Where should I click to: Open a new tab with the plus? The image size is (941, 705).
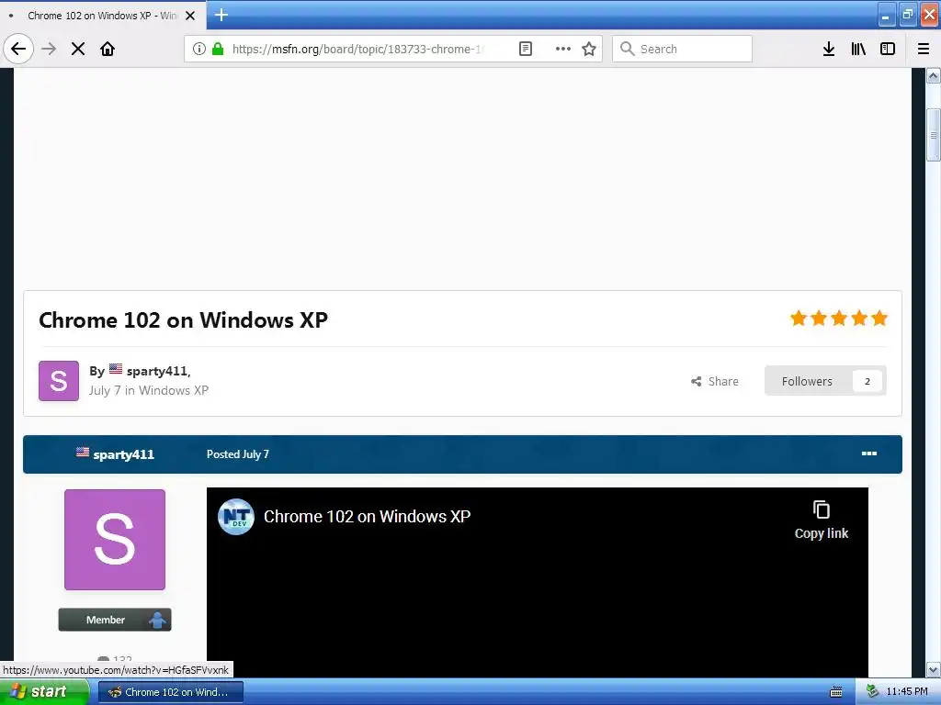tap(221, 15)
